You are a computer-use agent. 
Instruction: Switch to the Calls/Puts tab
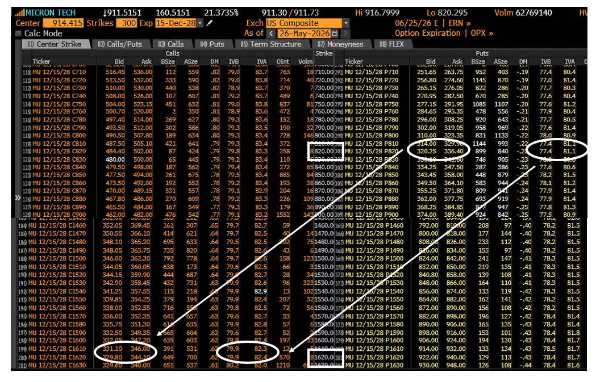(120, 44)
